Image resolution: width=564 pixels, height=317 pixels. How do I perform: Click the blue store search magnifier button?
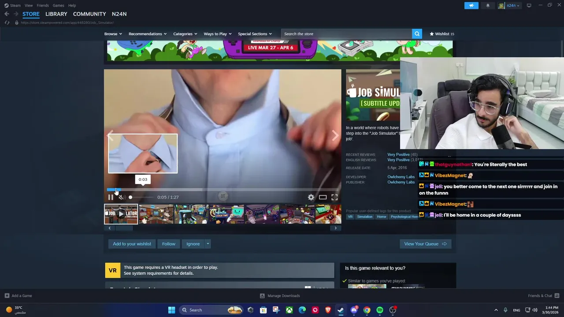tap(417, 34)
